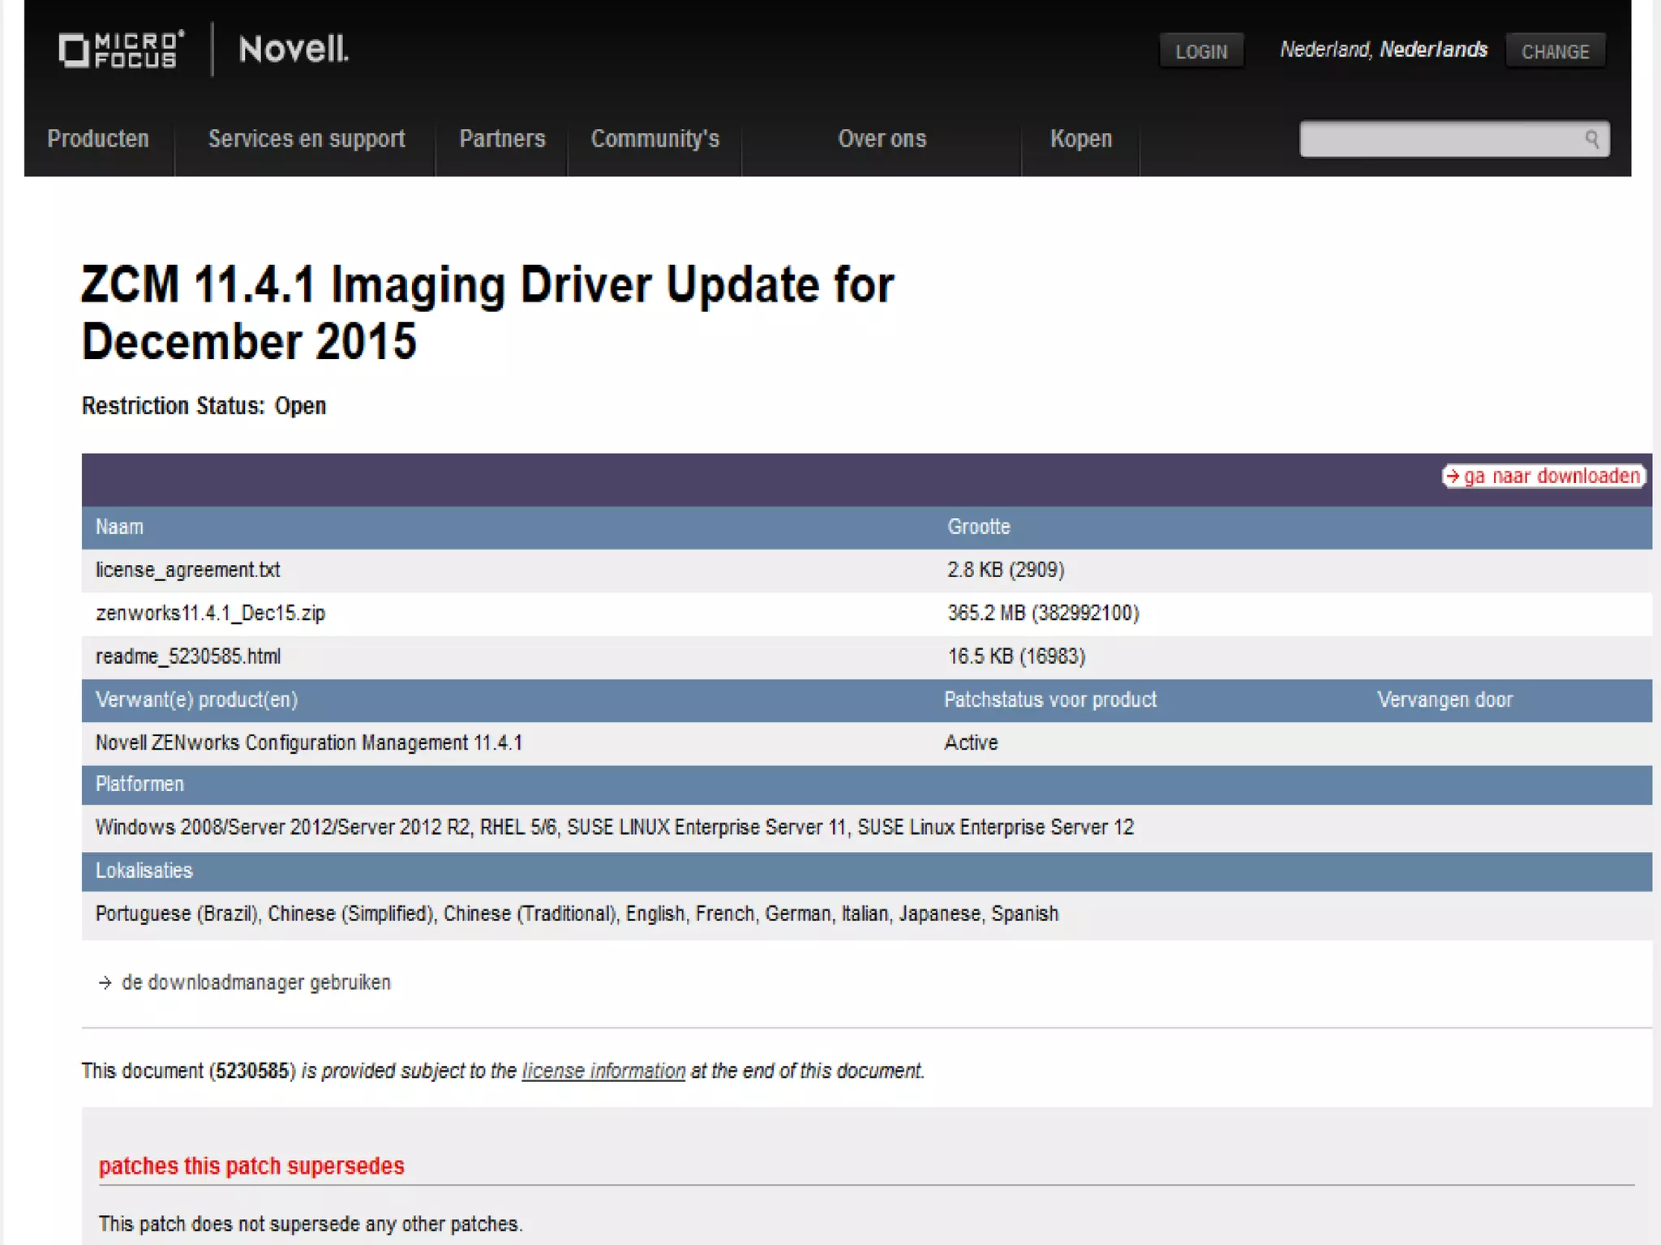Click the search magnifier icon

tap(1592, 139)
